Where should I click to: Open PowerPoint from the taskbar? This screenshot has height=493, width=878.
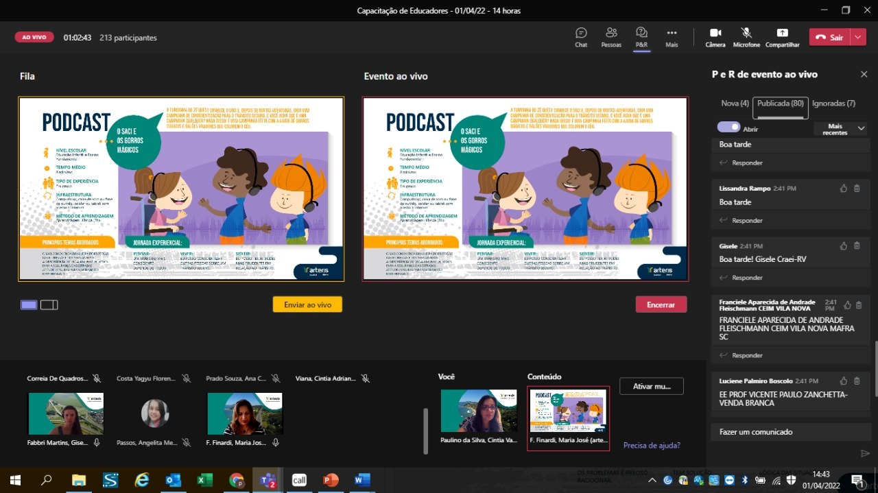[x=331, y=480]
